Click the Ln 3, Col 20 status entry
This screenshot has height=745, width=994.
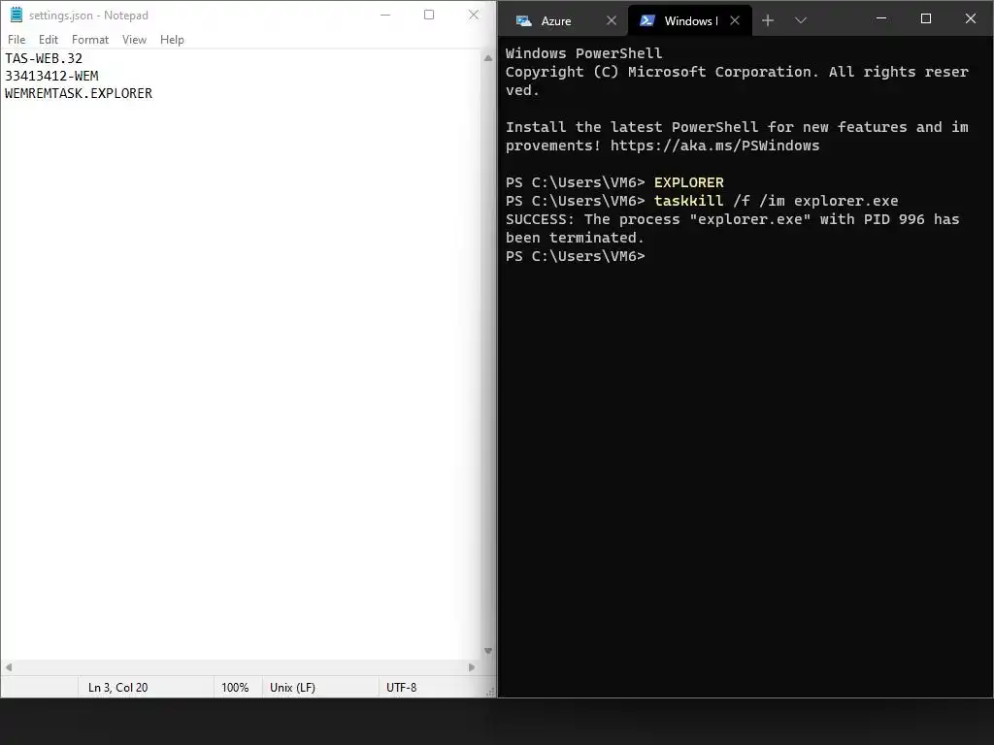pos(117,688)
